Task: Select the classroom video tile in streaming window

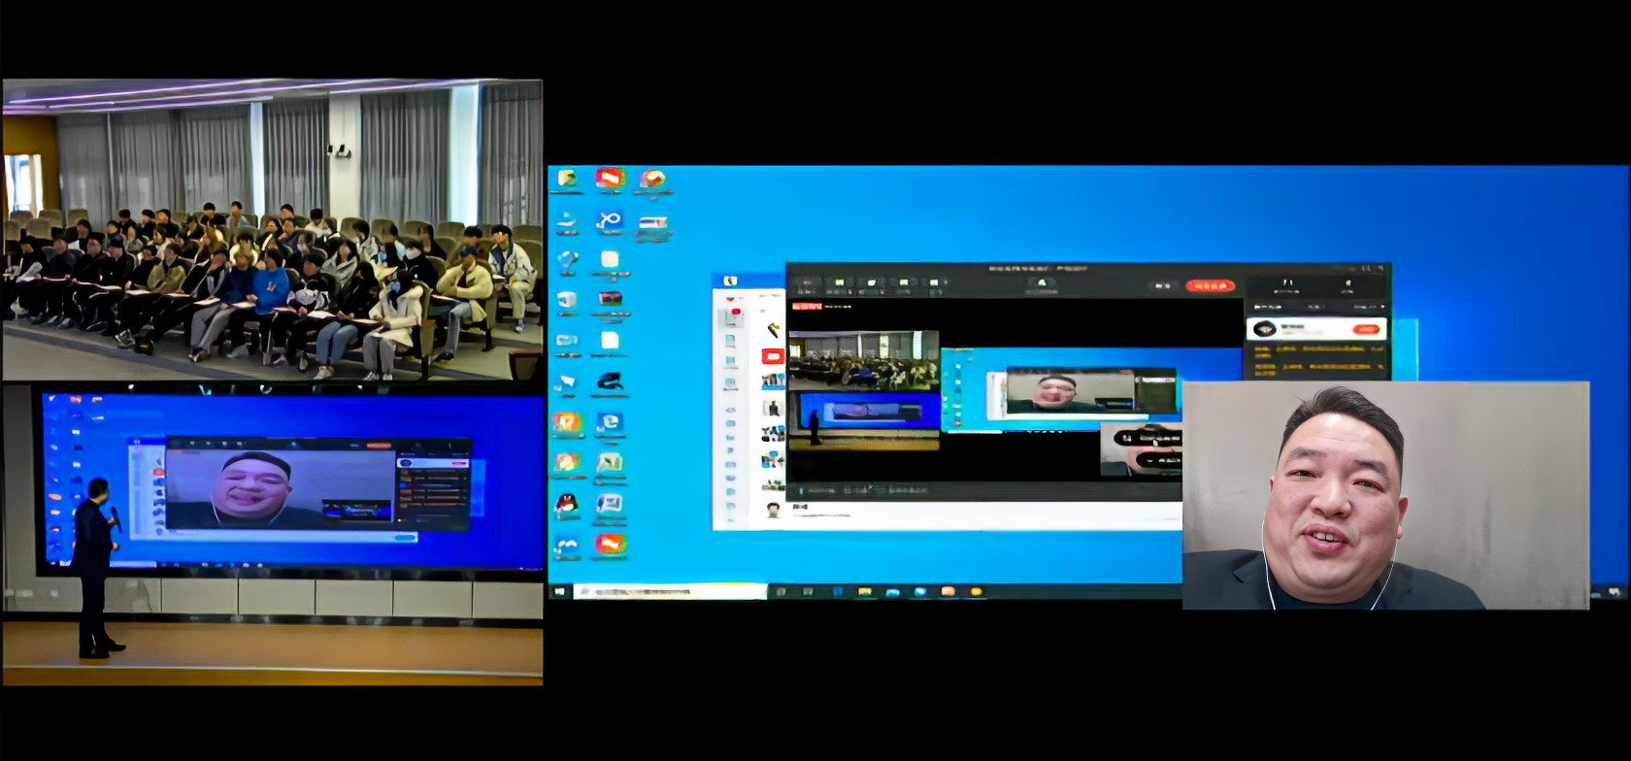Action: pyautogui.click(x=863, y=359)
